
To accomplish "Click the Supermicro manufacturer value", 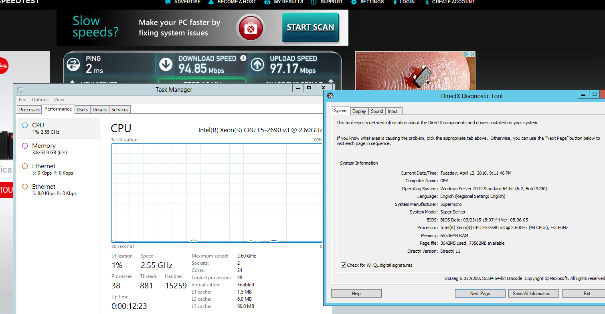I will [451, 204].
